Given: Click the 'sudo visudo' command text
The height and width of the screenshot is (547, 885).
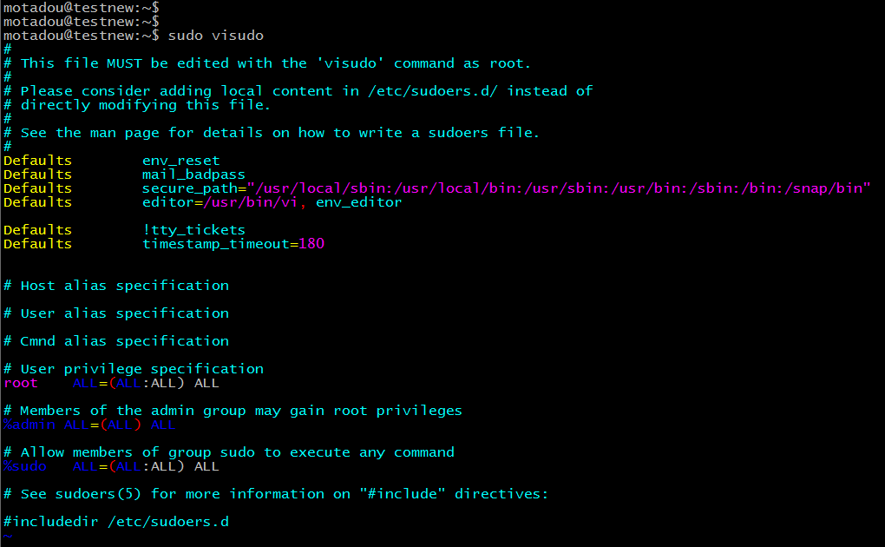Looking at the screenshot, I should (215, 36).
